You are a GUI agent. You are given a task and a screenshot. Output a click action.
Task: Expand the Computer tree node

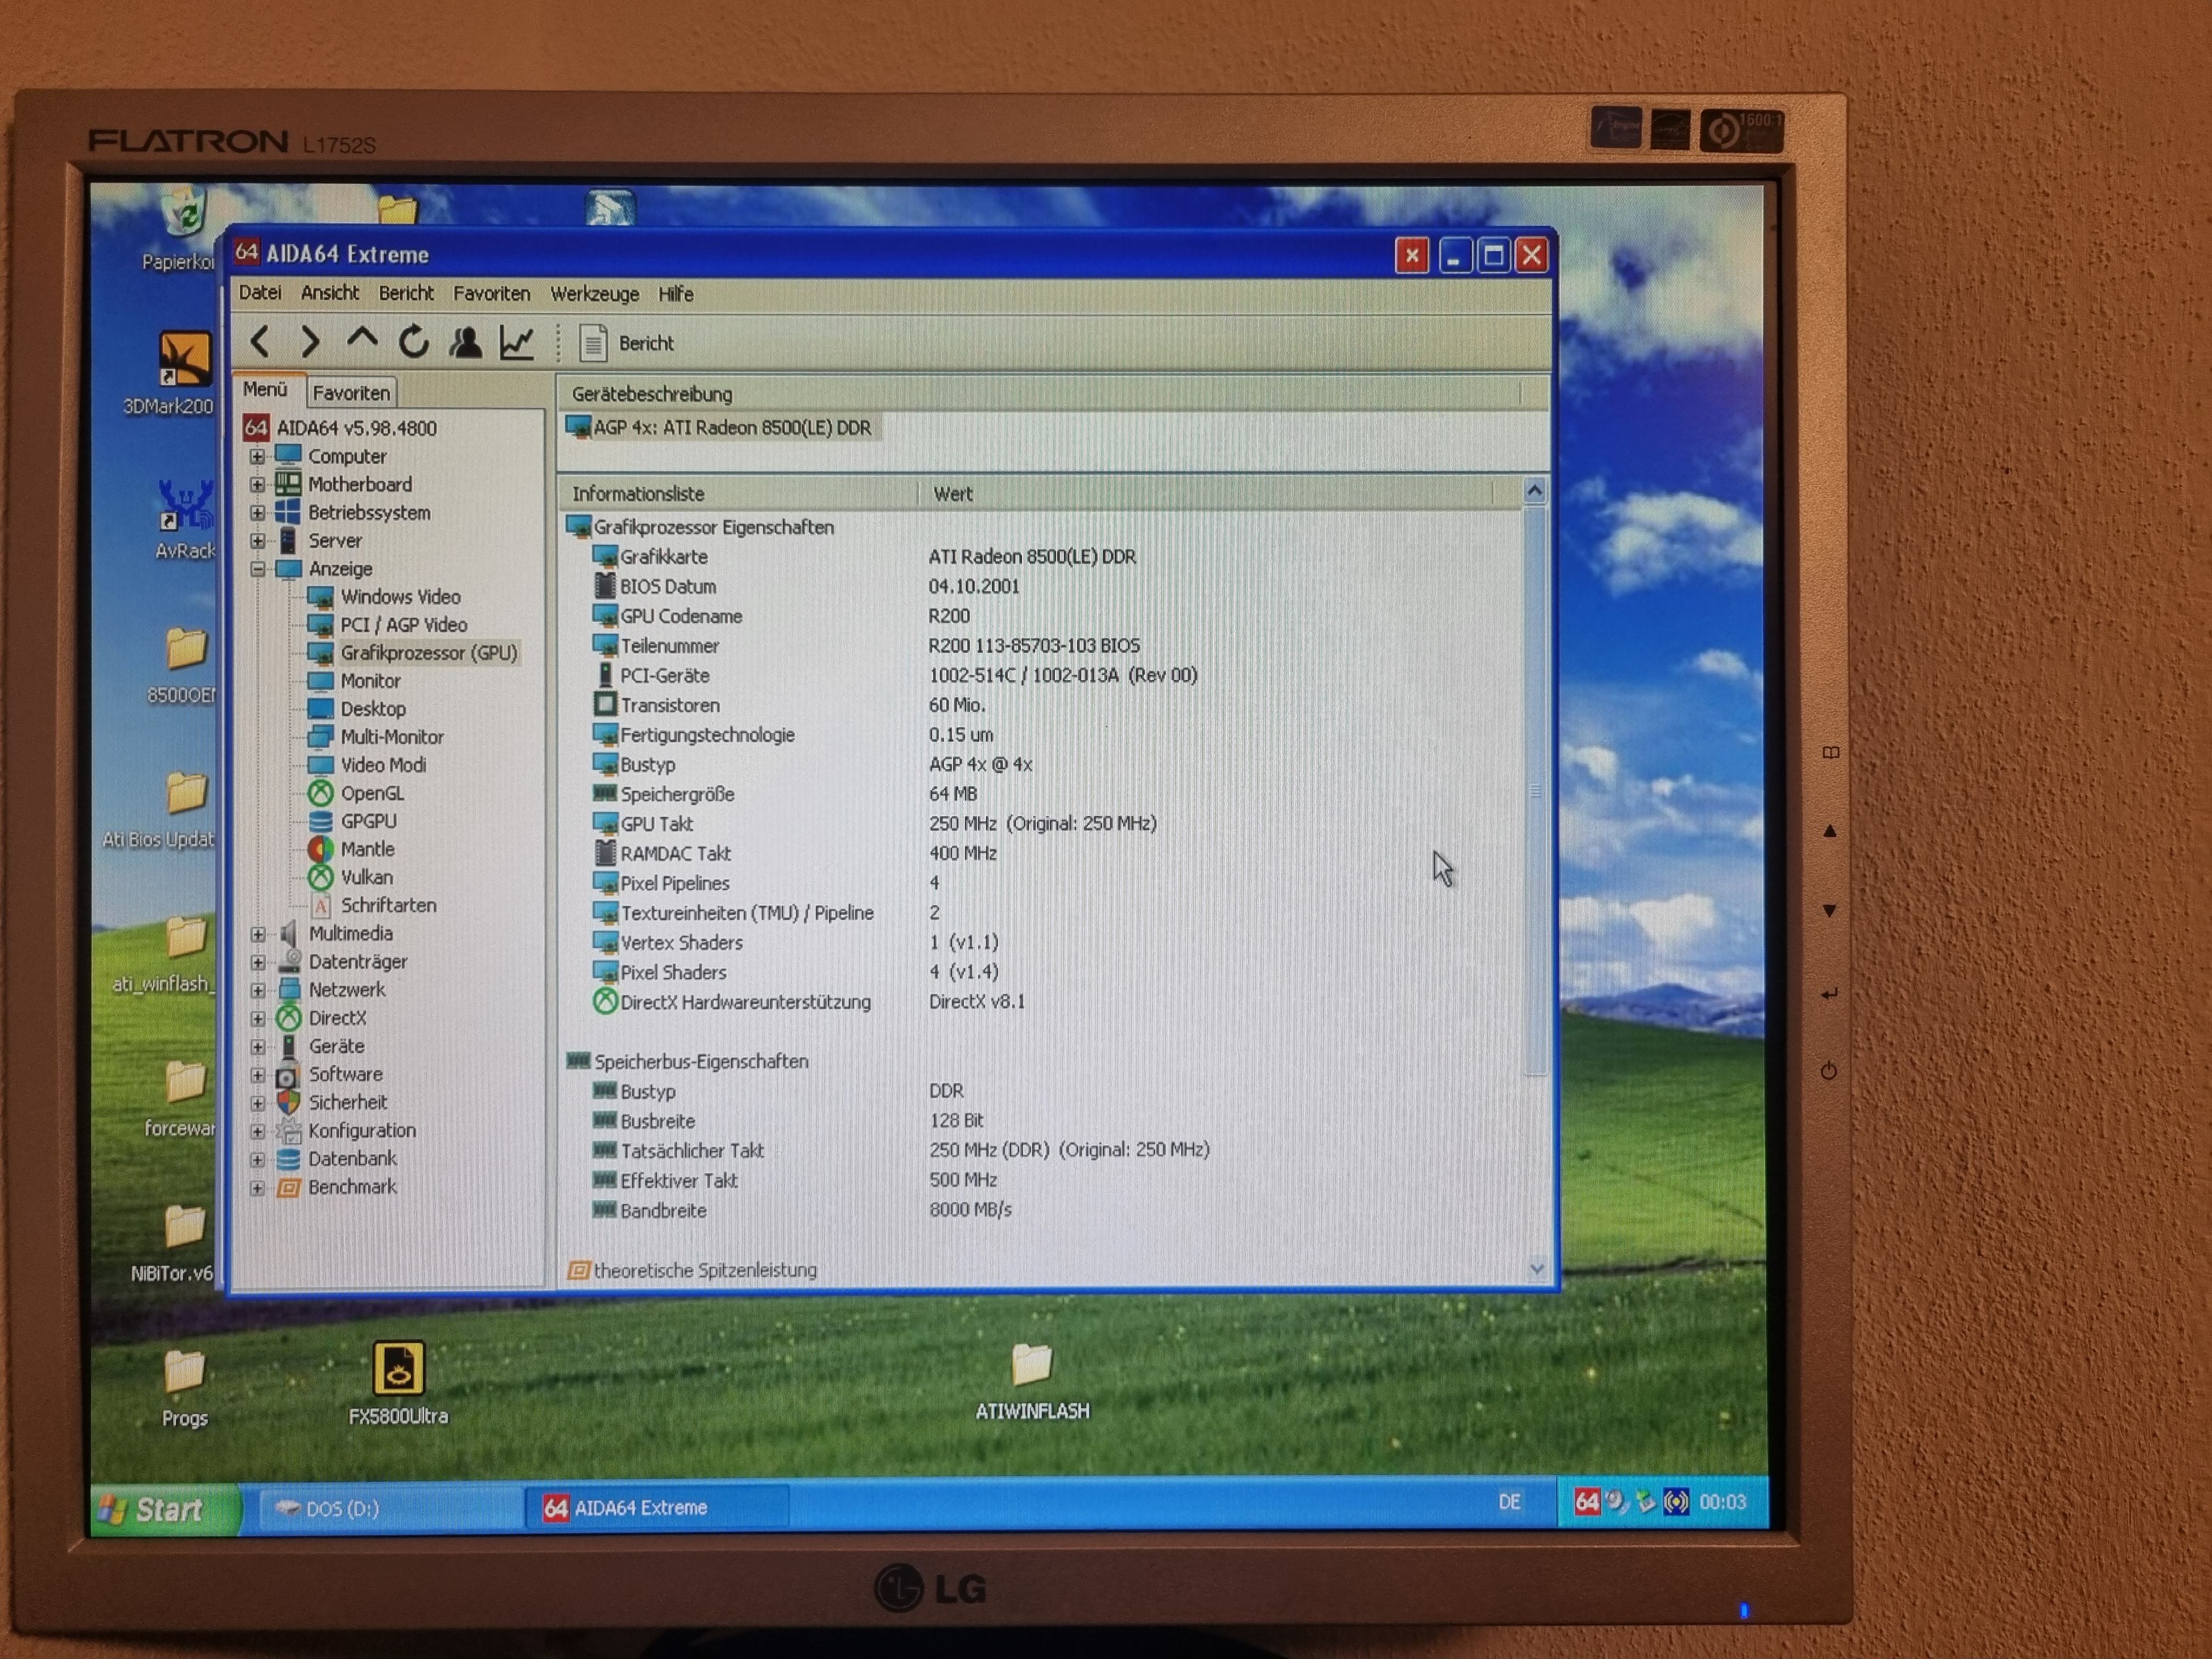click(x=258, y=456)
